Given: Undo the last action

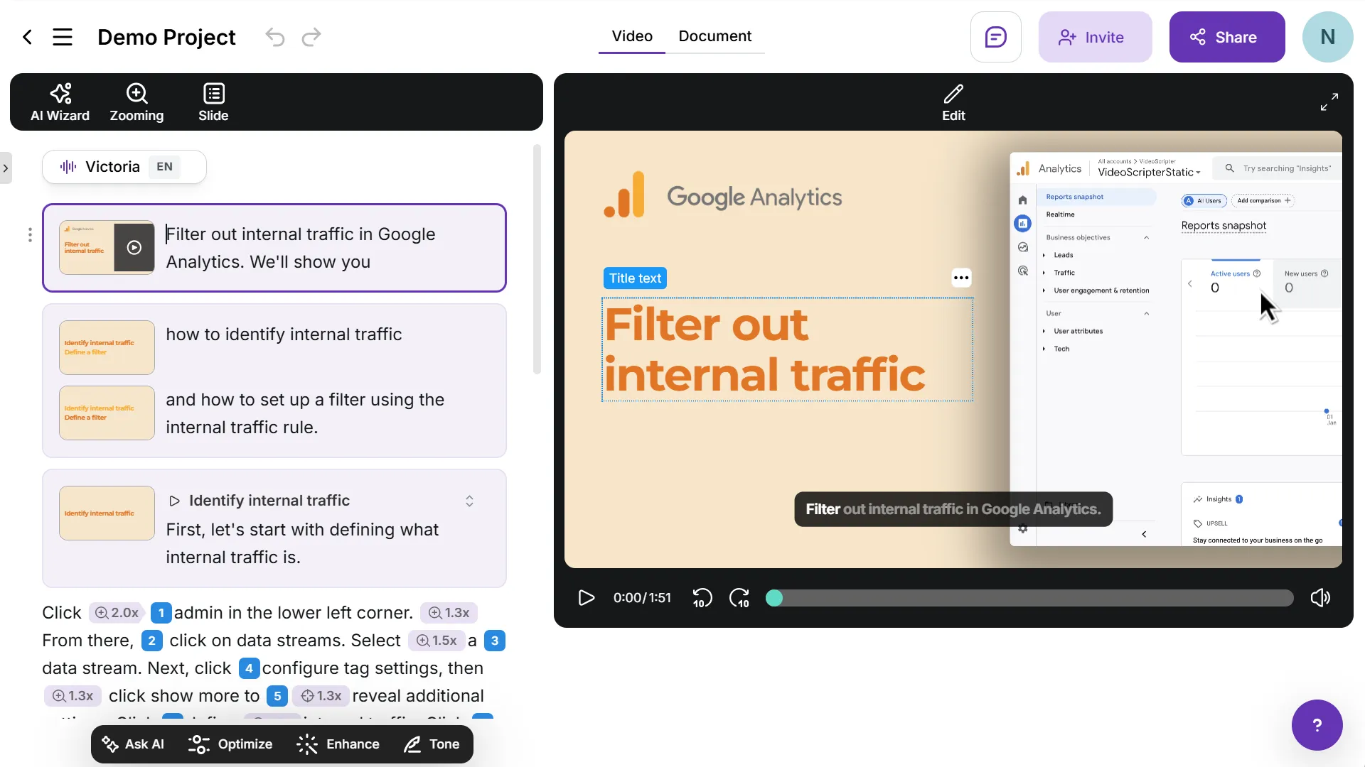Looking at the screenshot, I should 275,37.
